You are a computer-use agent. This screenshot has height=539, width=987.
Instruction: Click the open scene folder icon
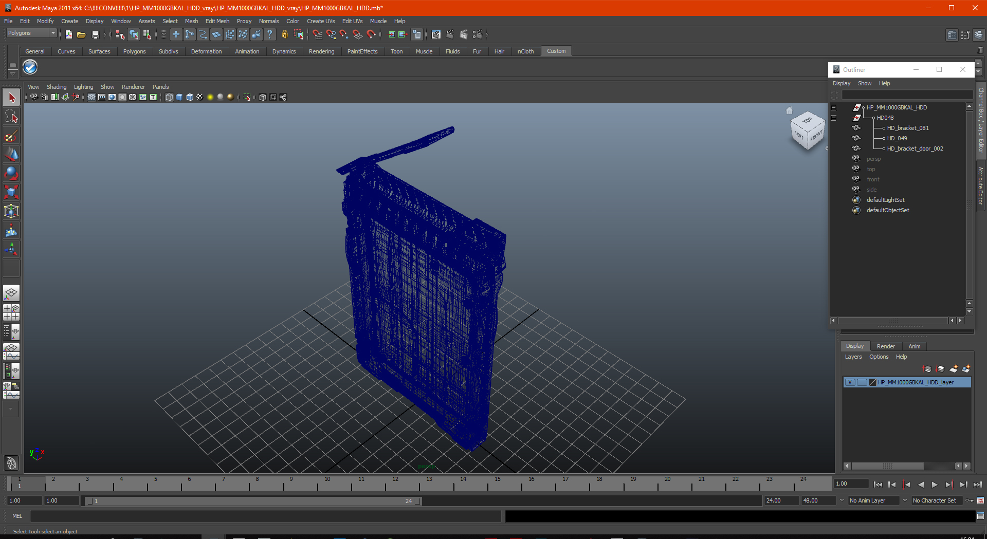[x=81, y=34]
